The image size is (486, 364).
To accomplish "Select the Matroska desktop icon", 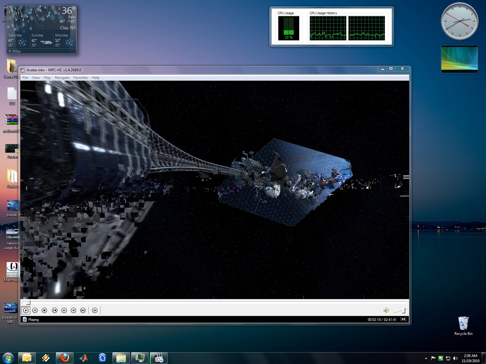I will pyautogui.click(x=12, y=272).
